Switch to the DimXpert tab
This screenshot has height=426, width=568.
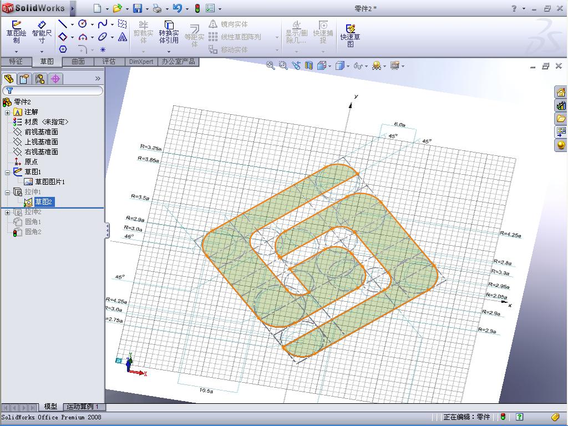[141, 62]
